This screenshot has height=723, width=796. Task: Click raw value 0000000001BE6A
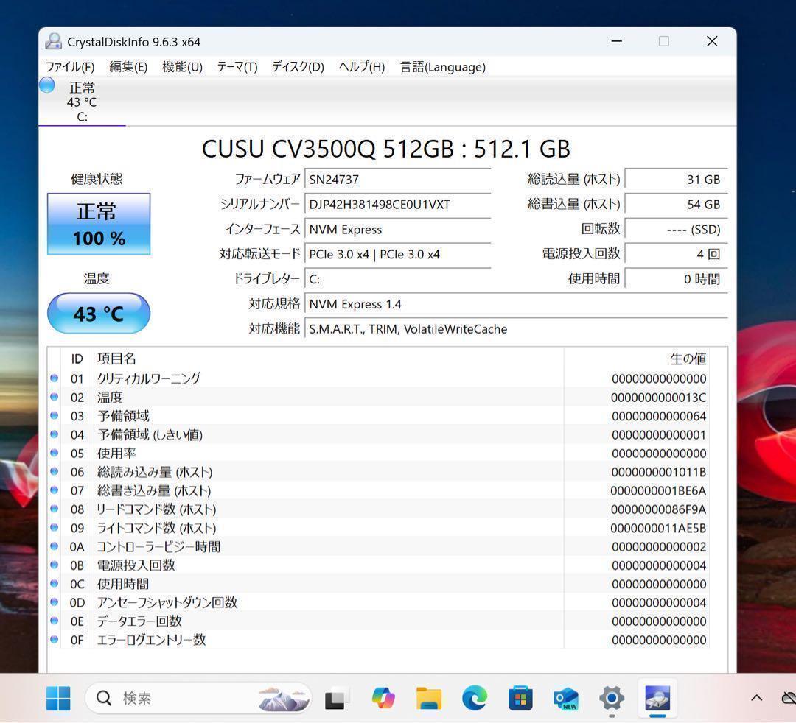pos(658,491)
